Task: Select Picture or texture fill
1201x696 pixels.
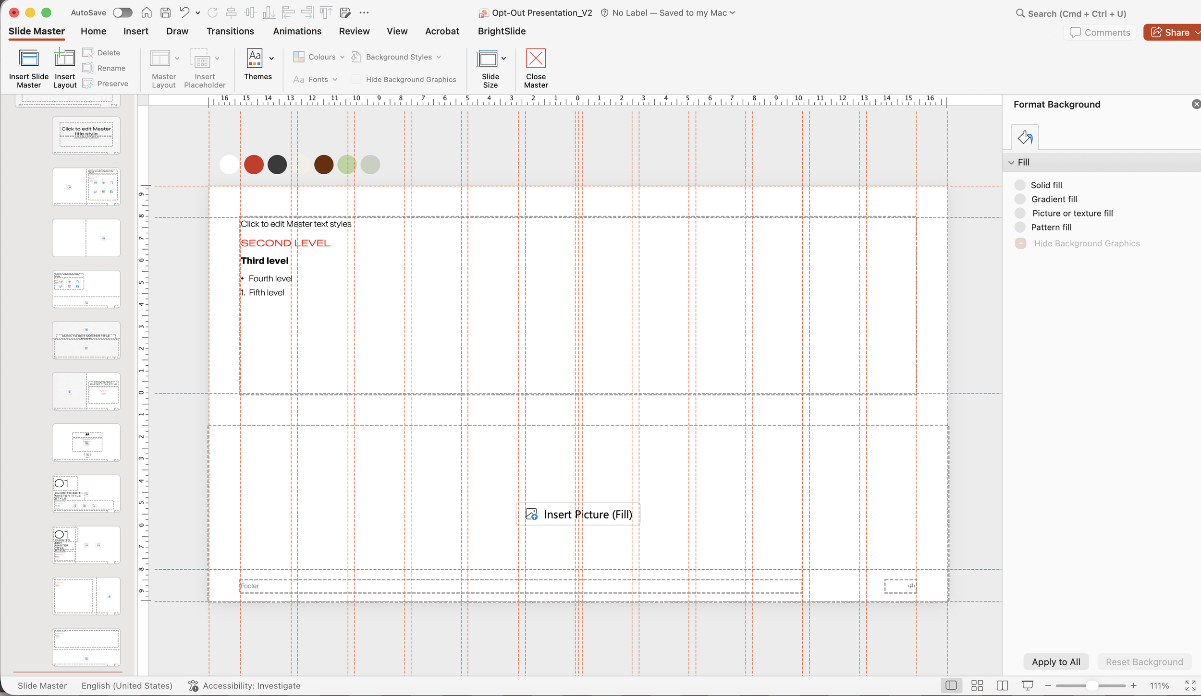Action: (x=1020, y=213)
